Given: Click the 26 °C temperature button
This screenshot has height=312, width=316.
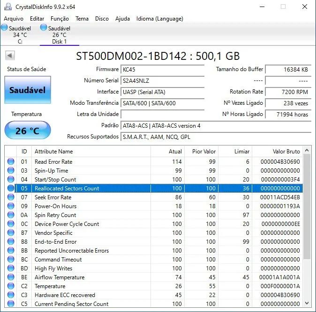Looking at the screenshot, I should pyautogui.click(x=28, y=130).
